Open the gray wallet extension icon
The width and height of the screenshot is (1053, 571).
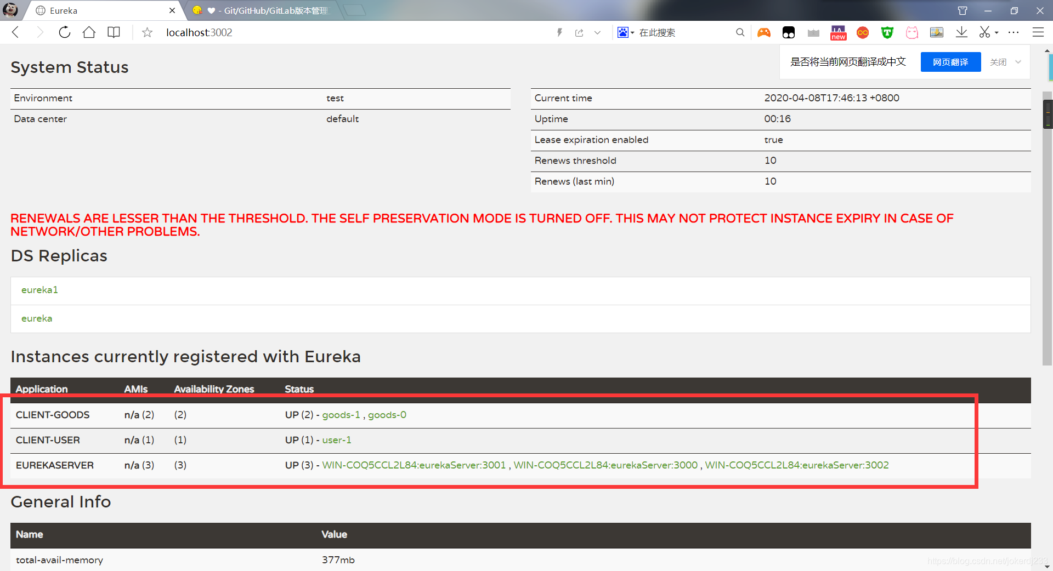point(813,33)
